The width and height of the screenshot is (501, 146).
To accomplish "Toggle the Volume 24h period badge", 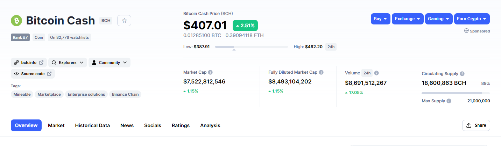I will point(367,73).
